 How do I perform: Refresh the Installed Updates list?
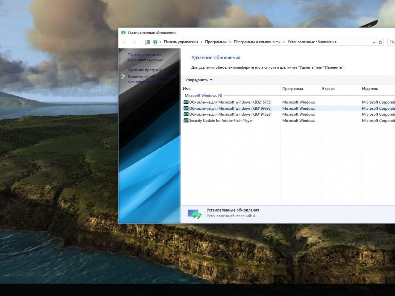coord(380,42)
